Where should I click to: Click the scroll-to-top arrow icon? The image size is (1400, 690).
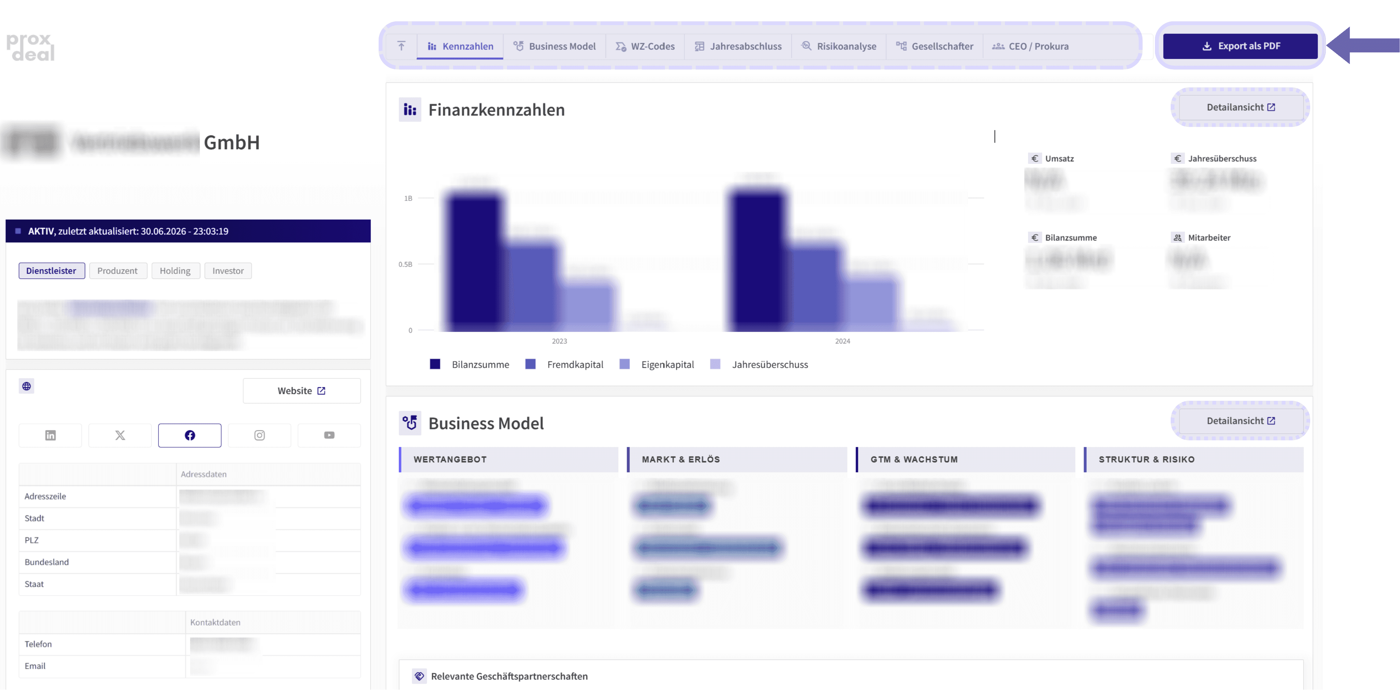(401, 46)
